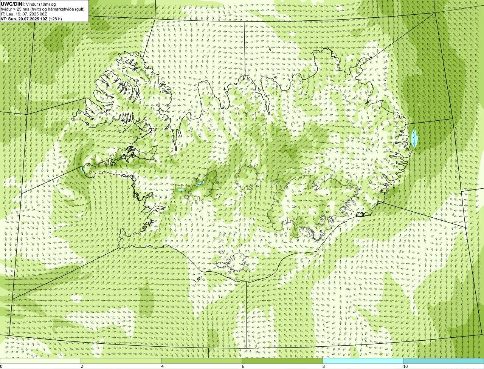Click the palest 0–2 m/s legend color segment
This screenshot has height=369, width=484.
(x=40, y=361)
